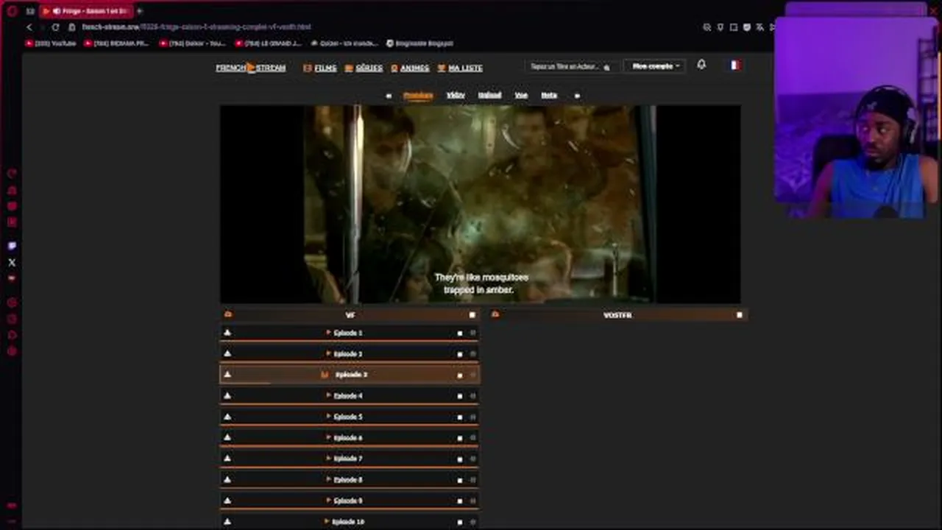Play Episode 9 in VF list

pos(350,501)
